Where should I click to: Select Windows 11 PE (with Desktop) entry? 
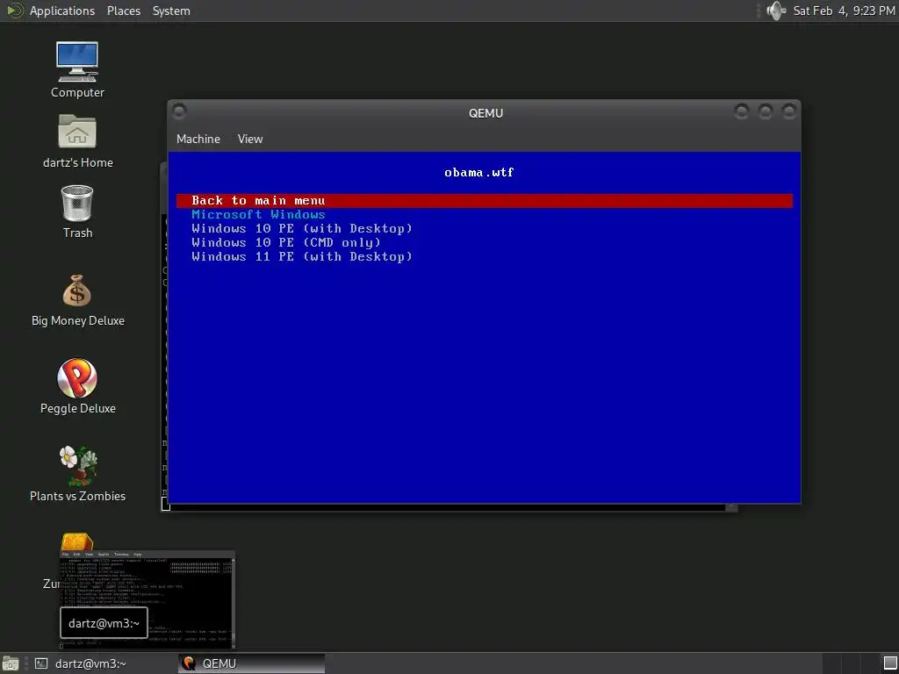point(302,256)
